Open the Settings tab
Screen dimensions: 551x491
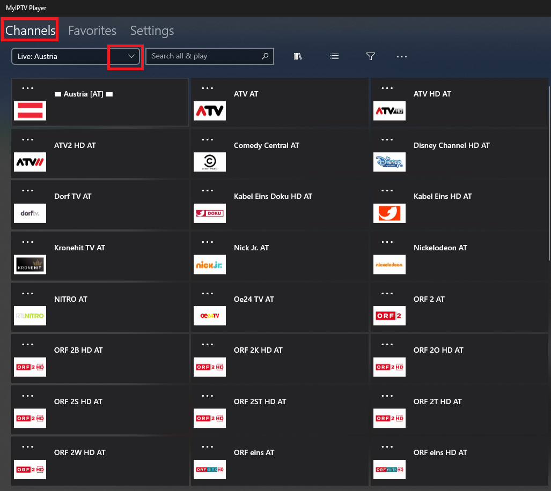pos(152,31)
